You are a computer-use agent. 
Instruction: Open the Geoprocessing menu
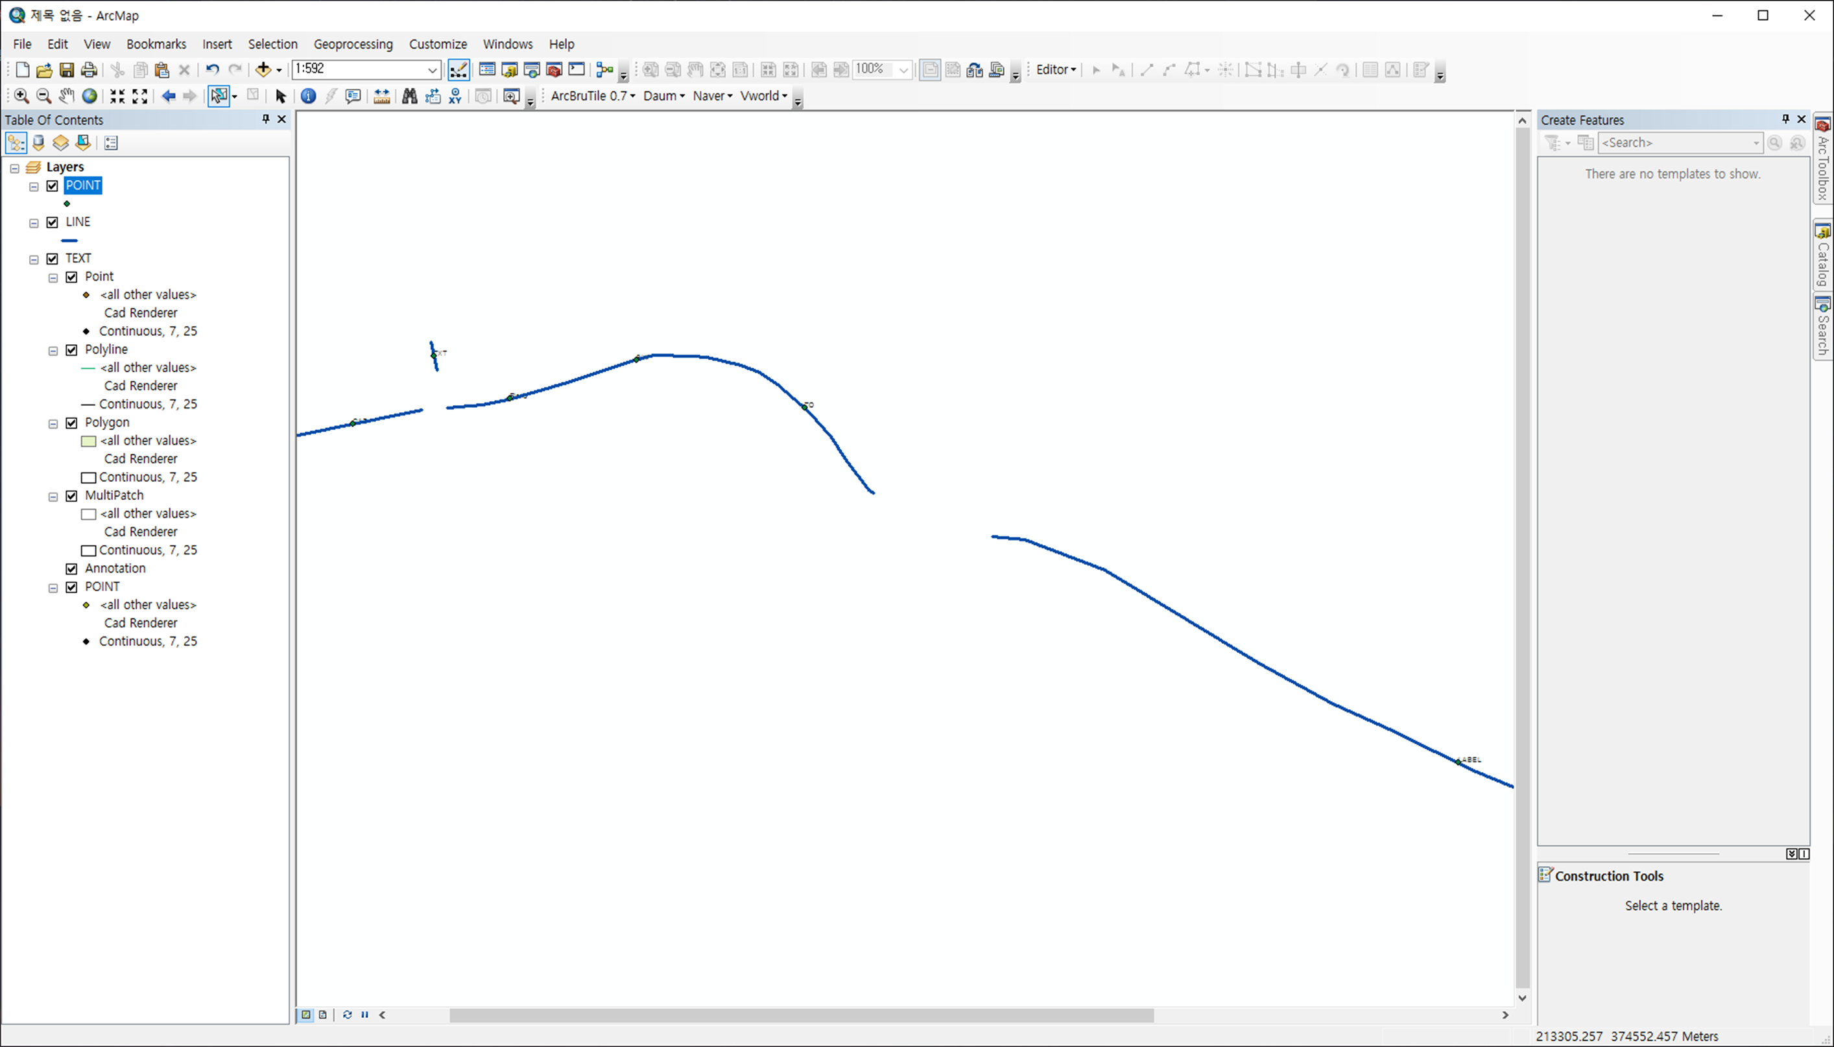tap(352, 44)
